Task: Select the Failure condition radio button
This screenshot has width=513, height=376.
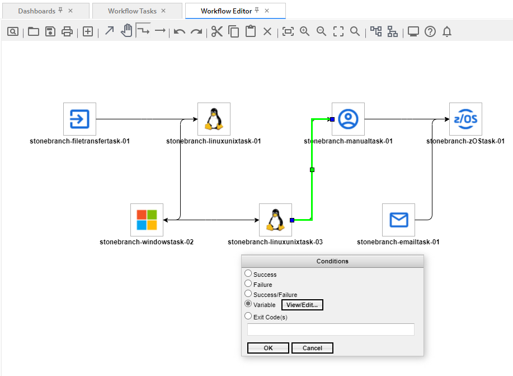Action: coord(248,284)
